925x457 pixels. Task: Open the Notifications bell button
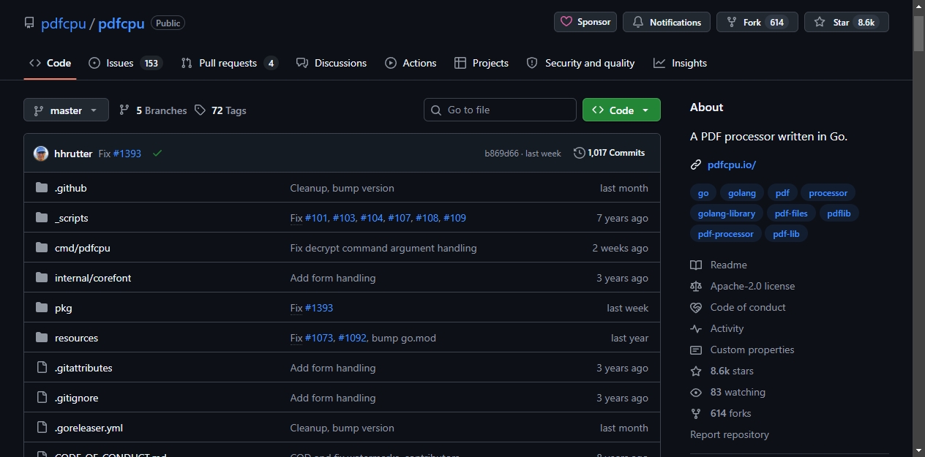pyautogui.click(x=667, y=22)
